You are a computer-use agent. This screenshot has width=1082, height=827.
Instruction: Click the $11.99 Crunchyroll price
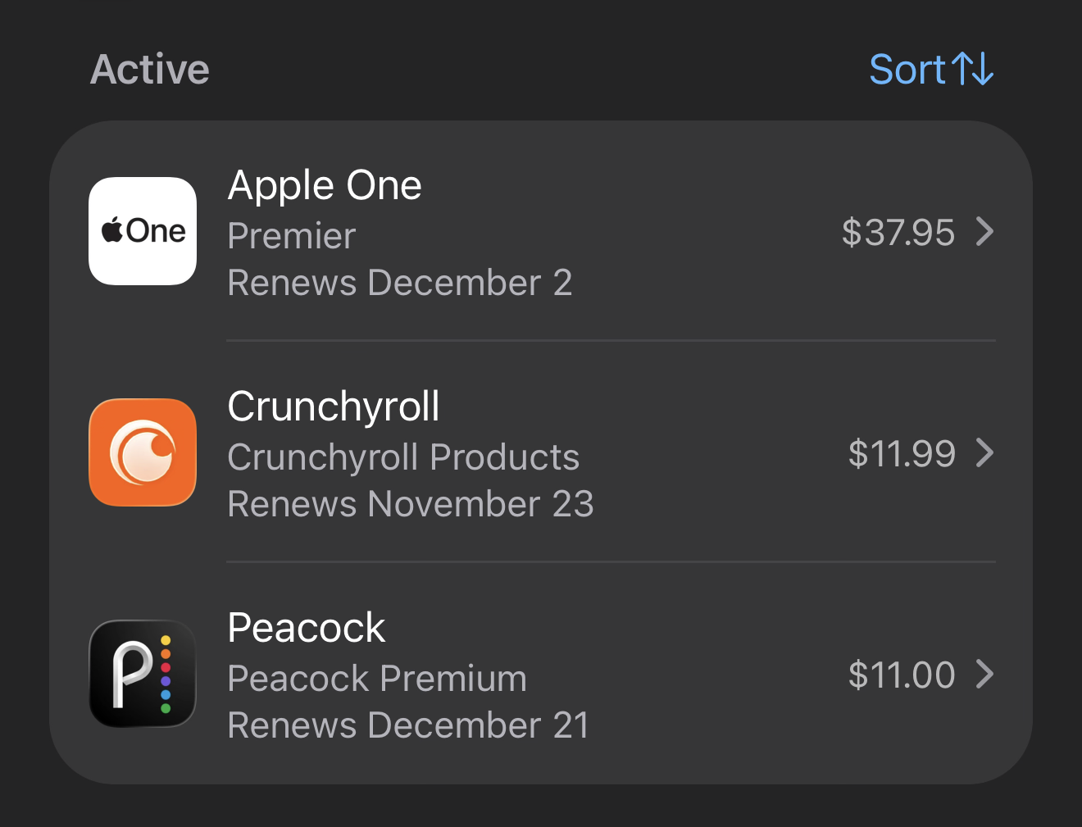[x=902, y=453]
